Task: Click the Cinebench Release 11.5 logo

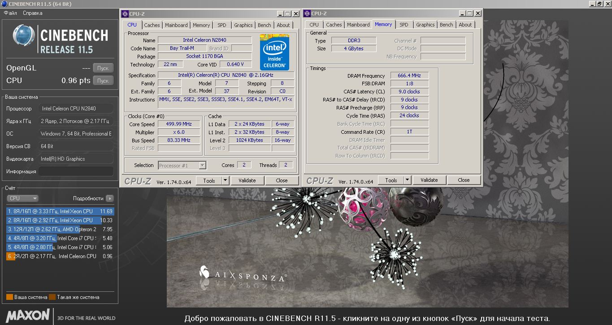Action: coord(61,39)
